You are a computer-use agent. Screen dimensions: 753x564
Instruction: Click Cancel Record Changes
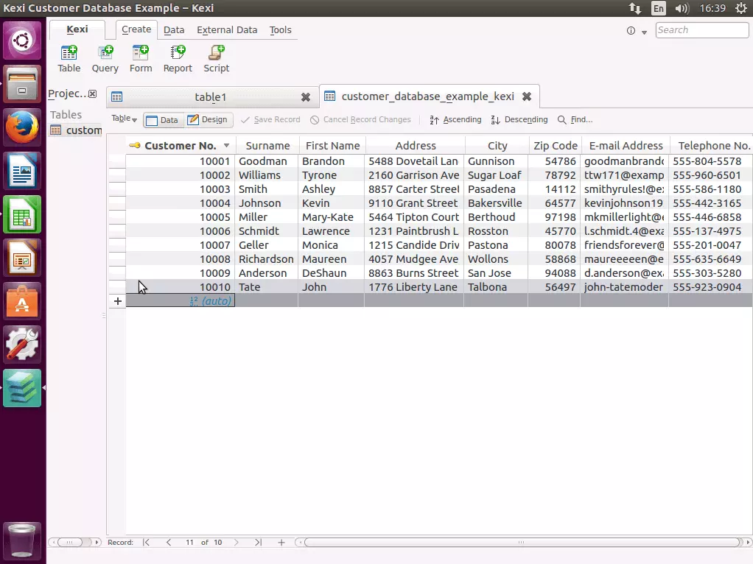click(360, 119)
